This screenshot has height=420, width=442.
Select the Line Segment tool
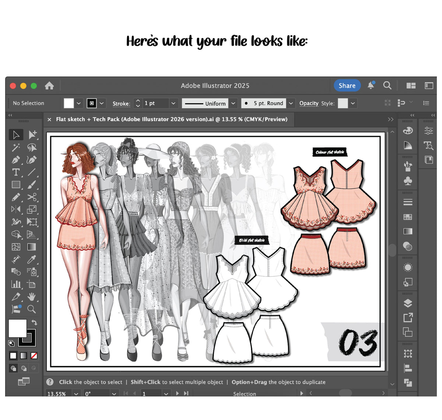(32, 172)
